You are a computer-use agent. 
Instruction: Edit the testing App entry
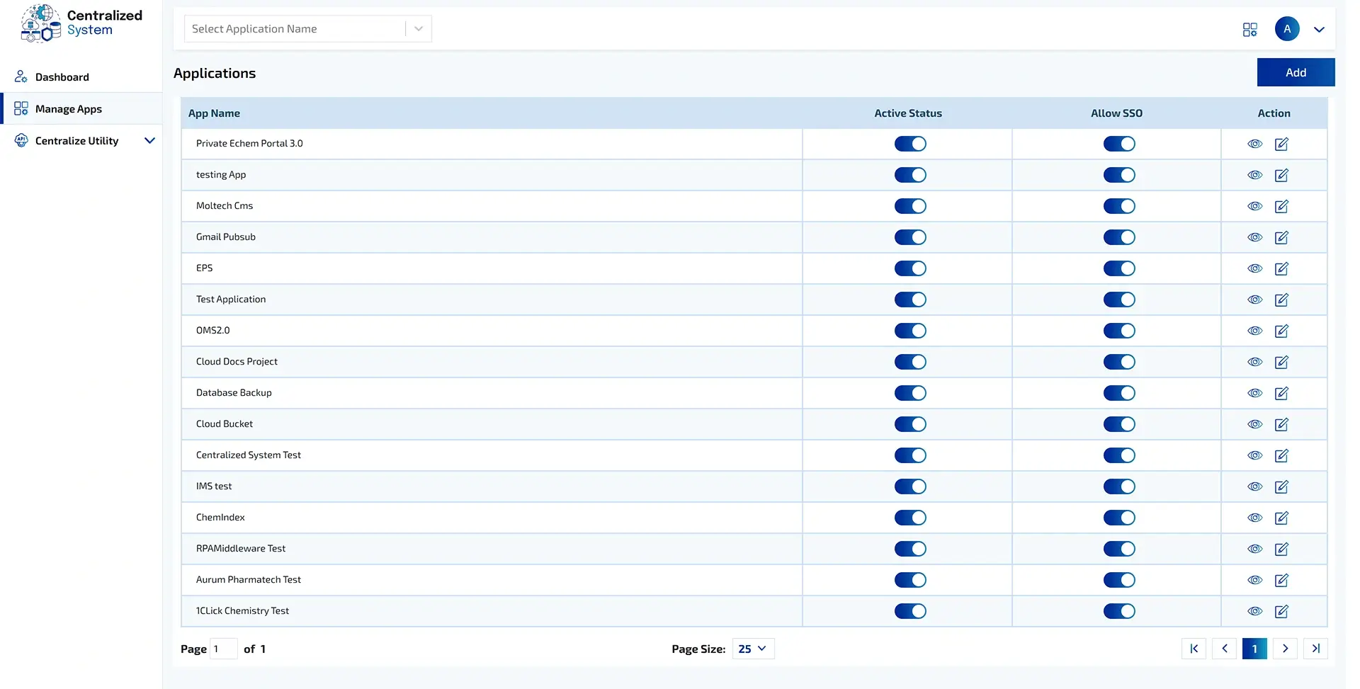coord(1281,175)
